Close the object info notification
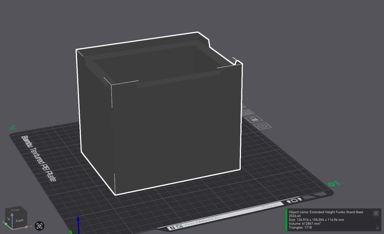Viewport: 384px width, 234px height. (x=376, y=213)
